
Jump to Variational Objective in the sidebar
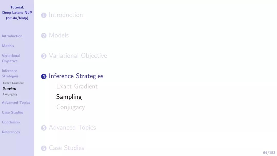pyautogui.click(x=11, y=58)
